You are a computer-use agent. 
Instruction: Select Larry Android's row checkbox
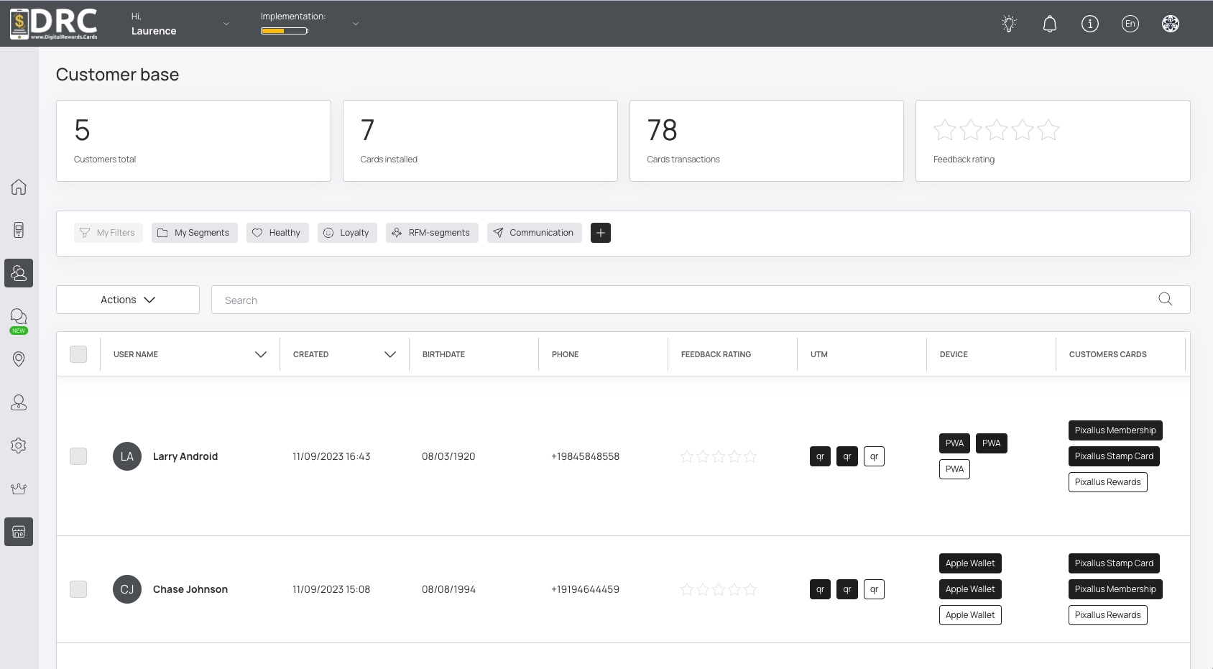point(78,456)
